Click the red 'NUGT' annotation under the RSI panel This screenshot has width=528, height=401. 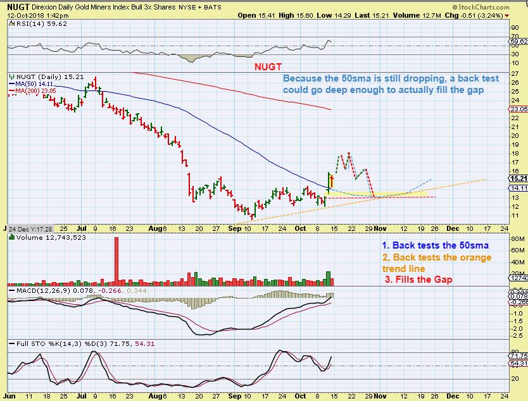pos(268,67)
